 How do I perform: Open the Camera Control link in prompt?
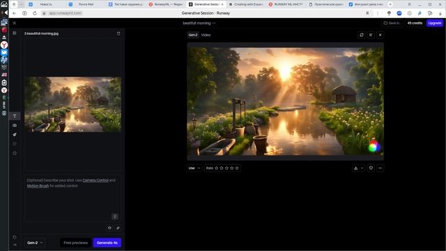click(95, 181)
